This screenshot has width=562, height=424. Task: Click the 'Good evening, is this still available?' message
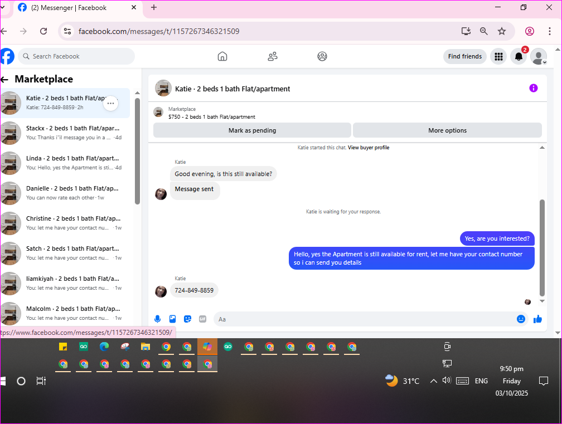tap(223, 174)
